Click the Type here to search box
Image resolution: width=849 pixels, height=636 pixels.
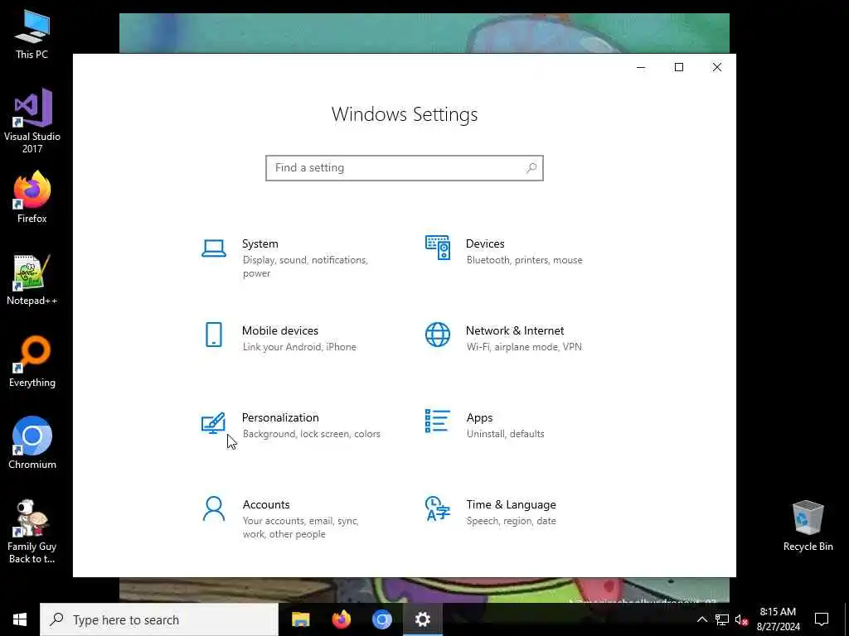click(159, 619)
